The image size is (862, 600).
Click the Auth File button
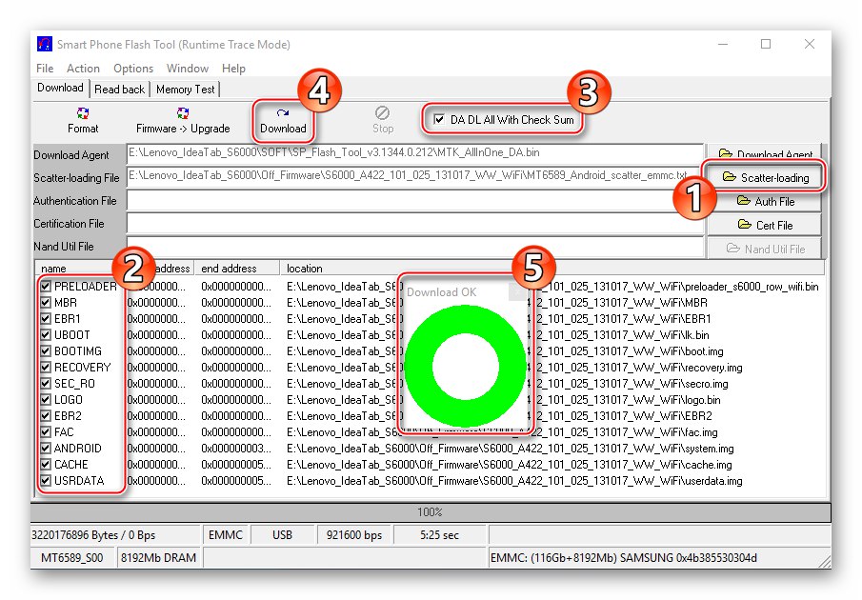(766, 201)
